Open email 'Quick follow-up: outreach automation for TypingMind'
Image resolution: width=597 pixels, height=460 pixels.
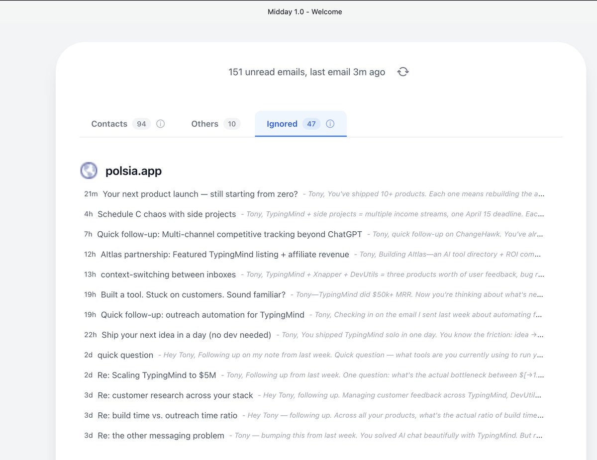[x=202, y=315]
